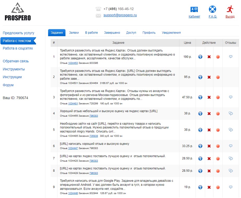Click the phone number +7 (495) 166-46-12
This screenshot has height=198, width=241.
click(119, 9)
